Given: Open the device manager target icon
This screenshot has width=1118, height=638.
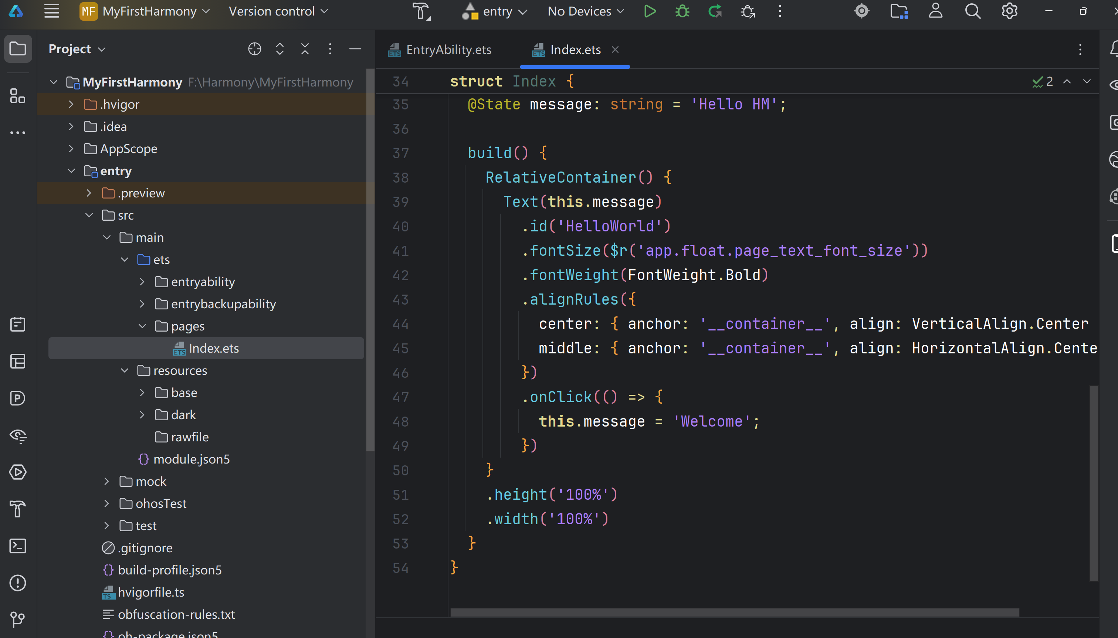Looking at the screenshot, I should click(x=862, y=11).
